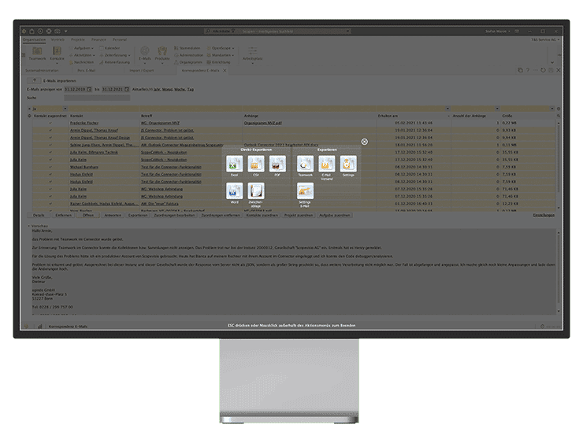Export directly to CSV
The width and height of the screenshot is (583, 443).
256,164
